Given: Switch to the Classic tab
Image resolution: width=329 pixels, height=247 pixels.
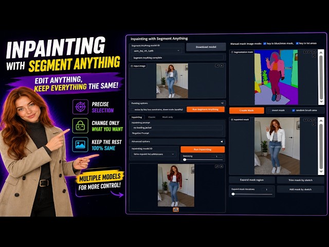Looking at the screenshot, I should pyautogui.click(x=152, y=117).
